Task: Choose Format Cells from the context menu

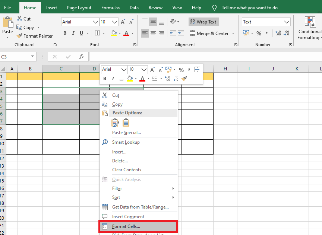Action: point(126,226)
